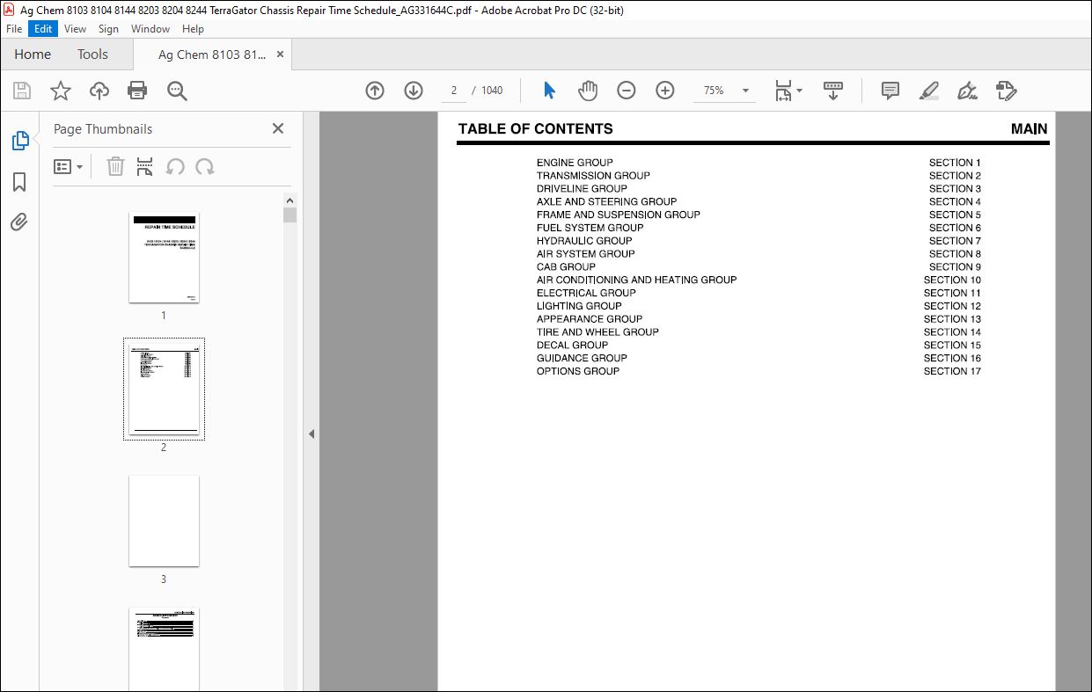Go to previous page arrow

(x=375, y=91)
